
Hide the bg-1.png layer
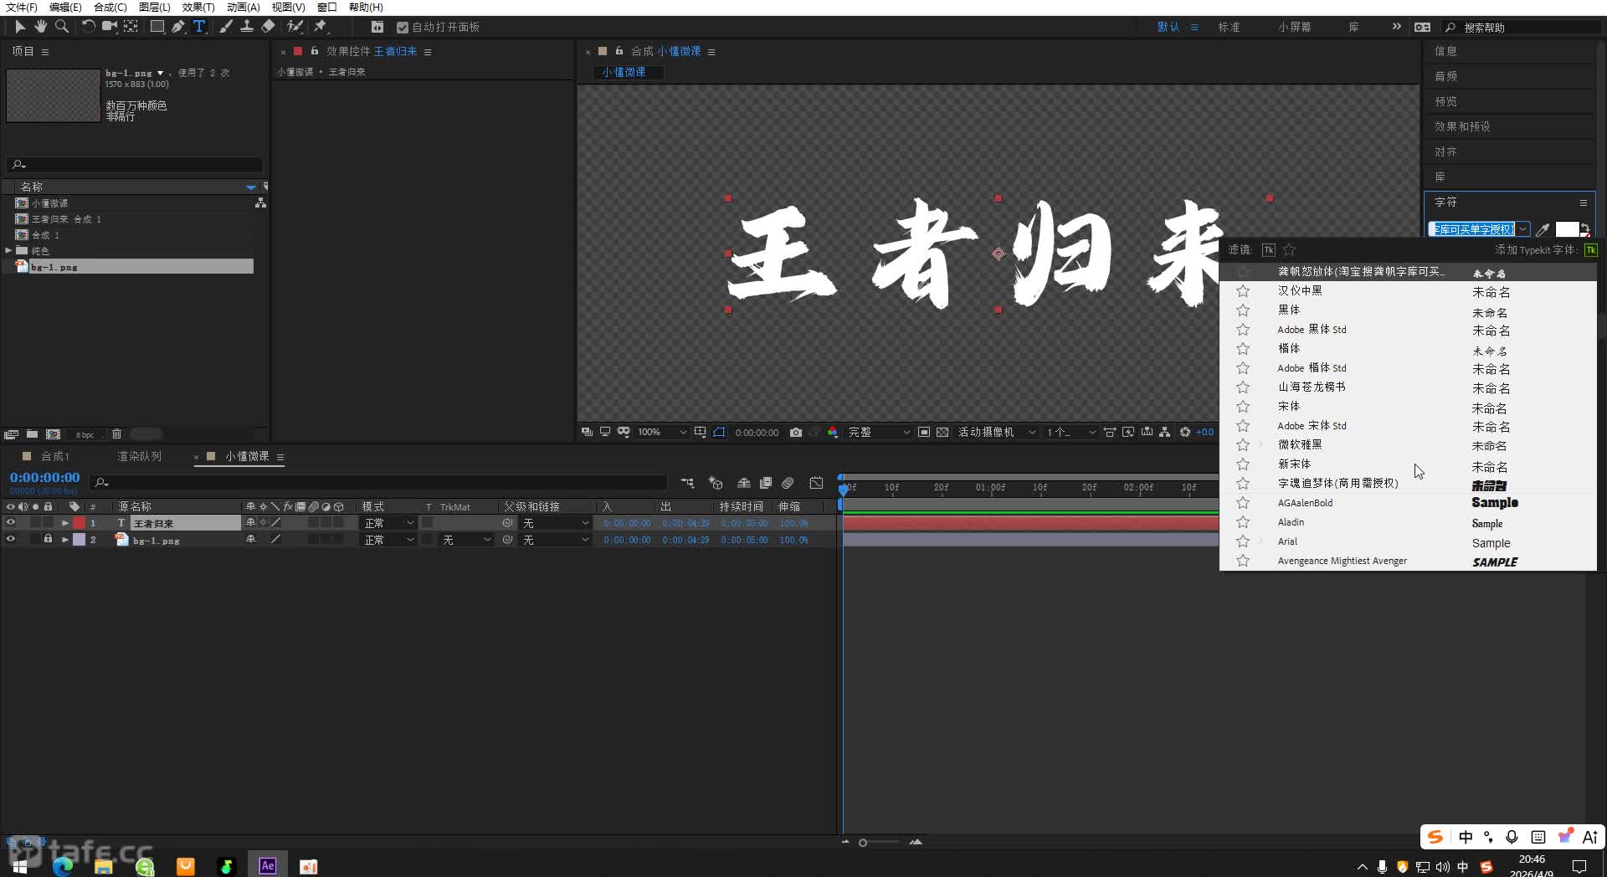pos(11,540)
